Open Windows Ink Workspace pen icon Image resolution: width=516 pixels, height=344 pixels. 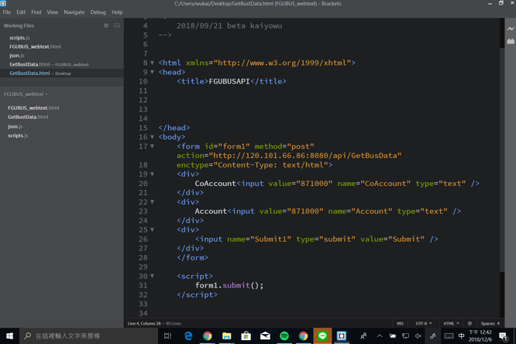coord(433,335)
